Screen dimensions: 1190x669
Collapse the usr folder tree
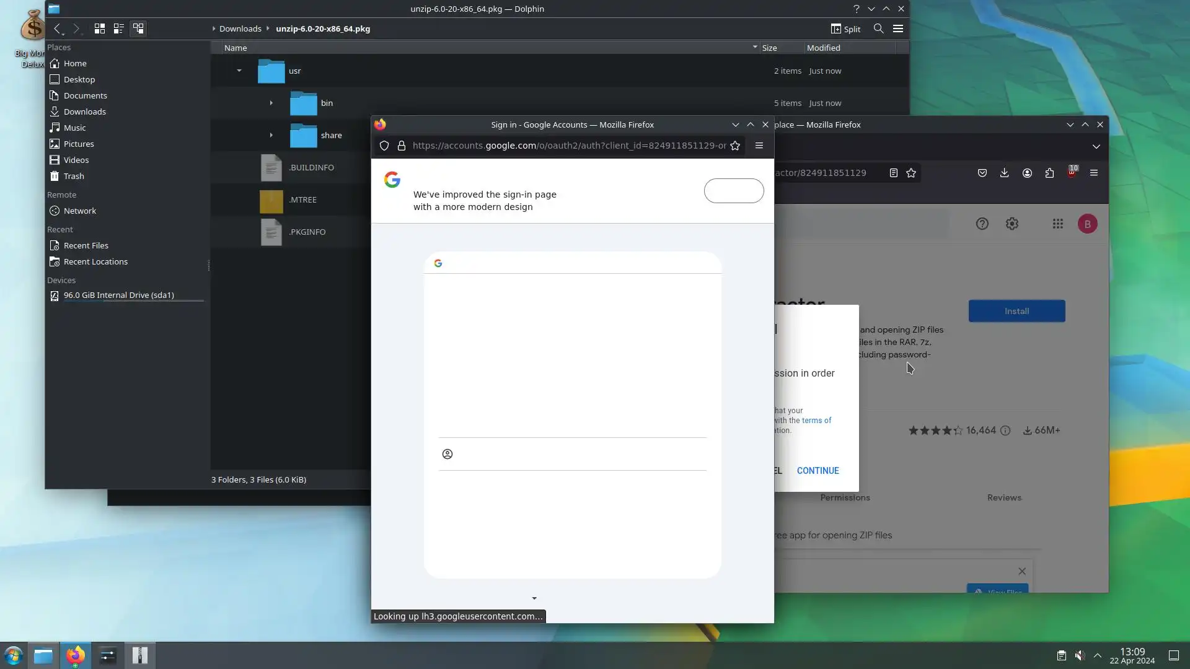point(239,71)
